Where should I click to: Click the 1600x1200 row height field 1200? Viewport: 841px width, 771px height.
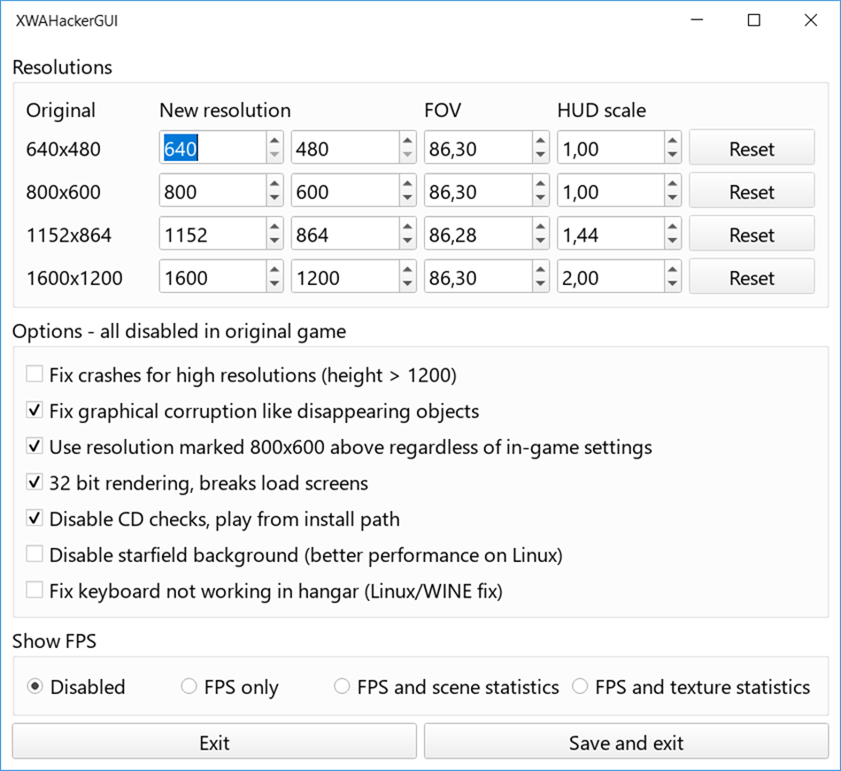tap(346, 276)
